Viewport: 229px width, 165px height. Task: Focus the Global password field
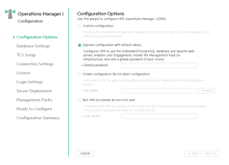[x=159, y=65]
